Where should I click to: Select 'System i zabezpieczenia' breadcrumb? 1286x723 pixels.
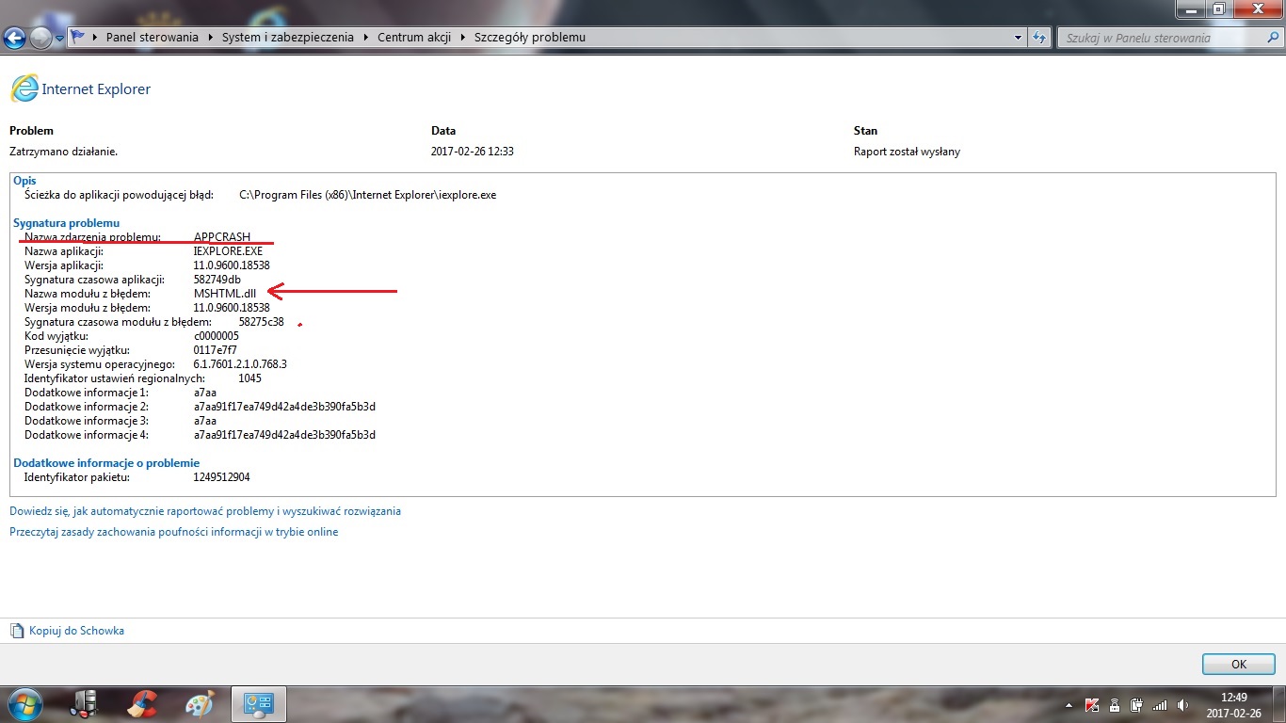point(288,38)
